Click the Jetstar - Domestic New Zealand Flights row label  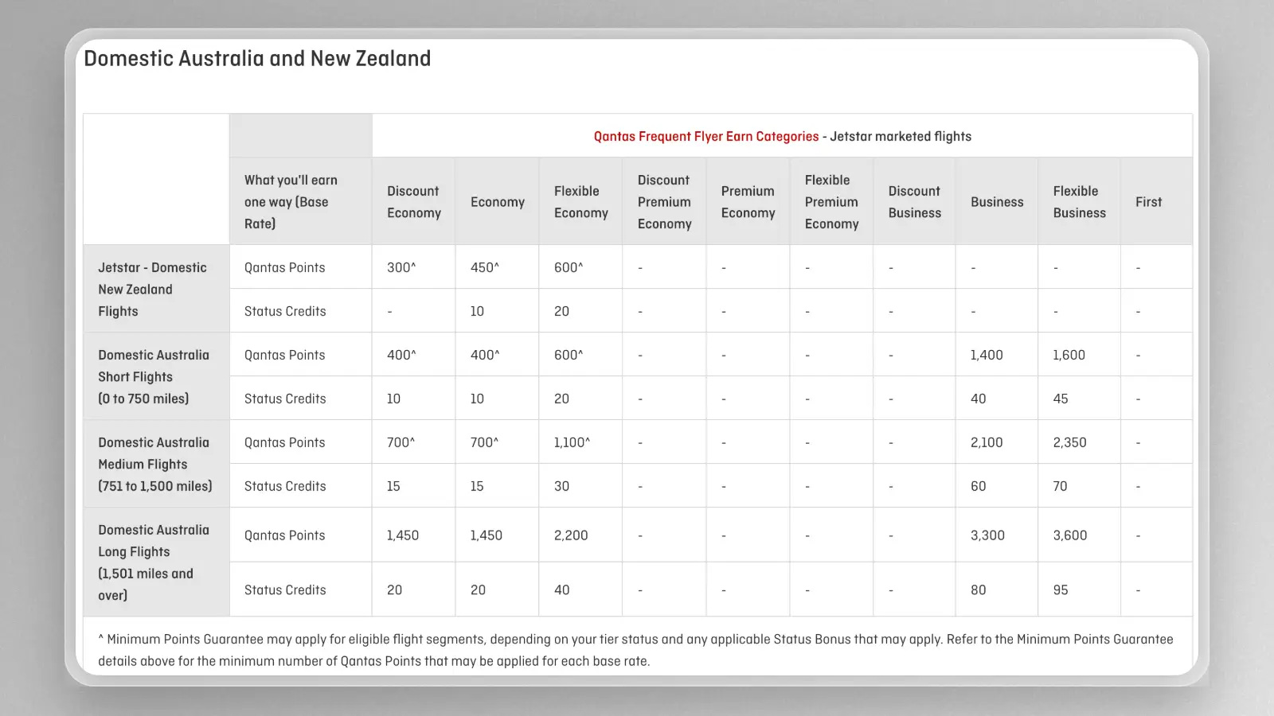(x=156, y=289)
